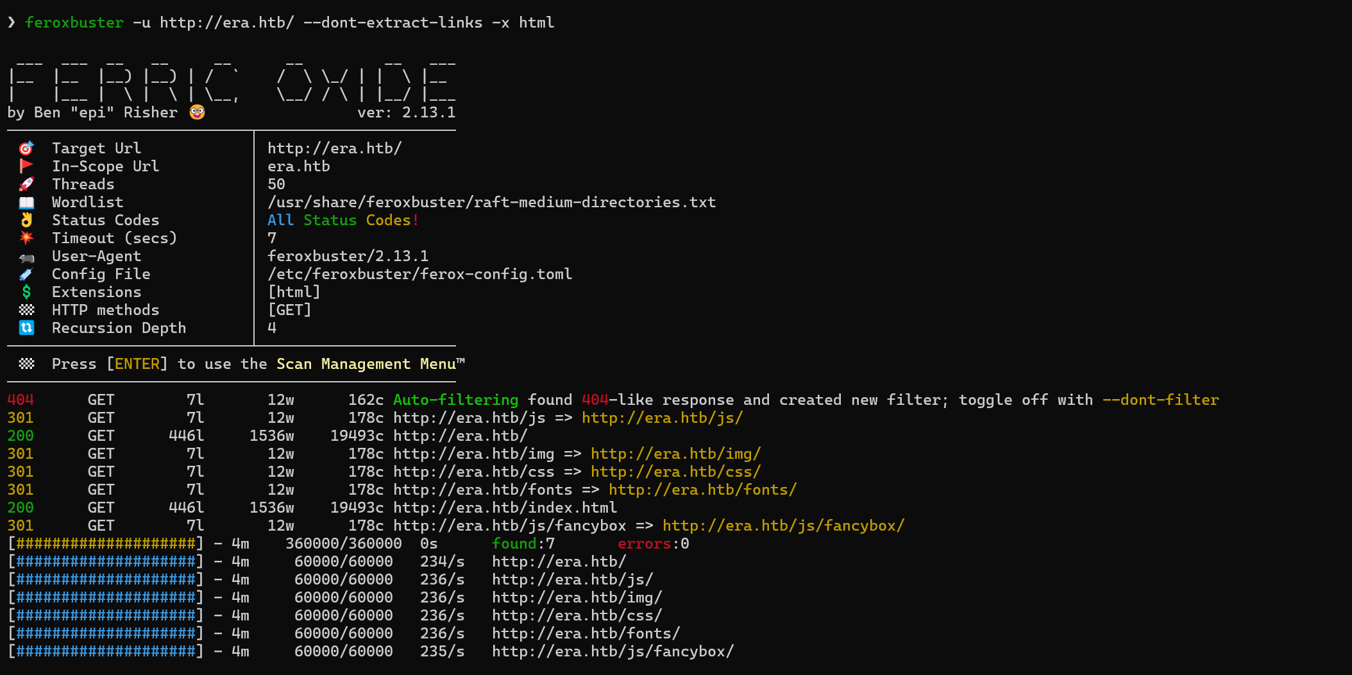The image size is (1352, 675).
Task: Click the Scan Management Menu text
Action: click(371, 364)
